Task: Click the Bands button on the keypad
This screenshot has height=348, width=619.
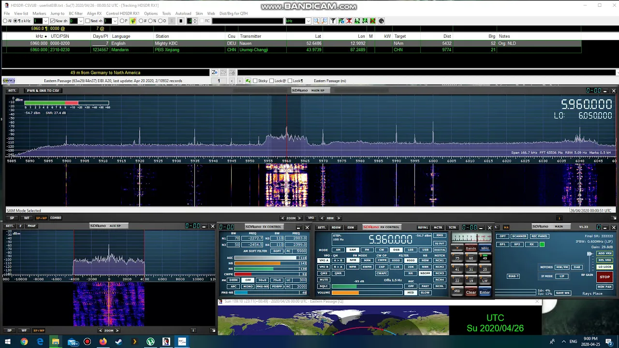Action: pos(471,248)
